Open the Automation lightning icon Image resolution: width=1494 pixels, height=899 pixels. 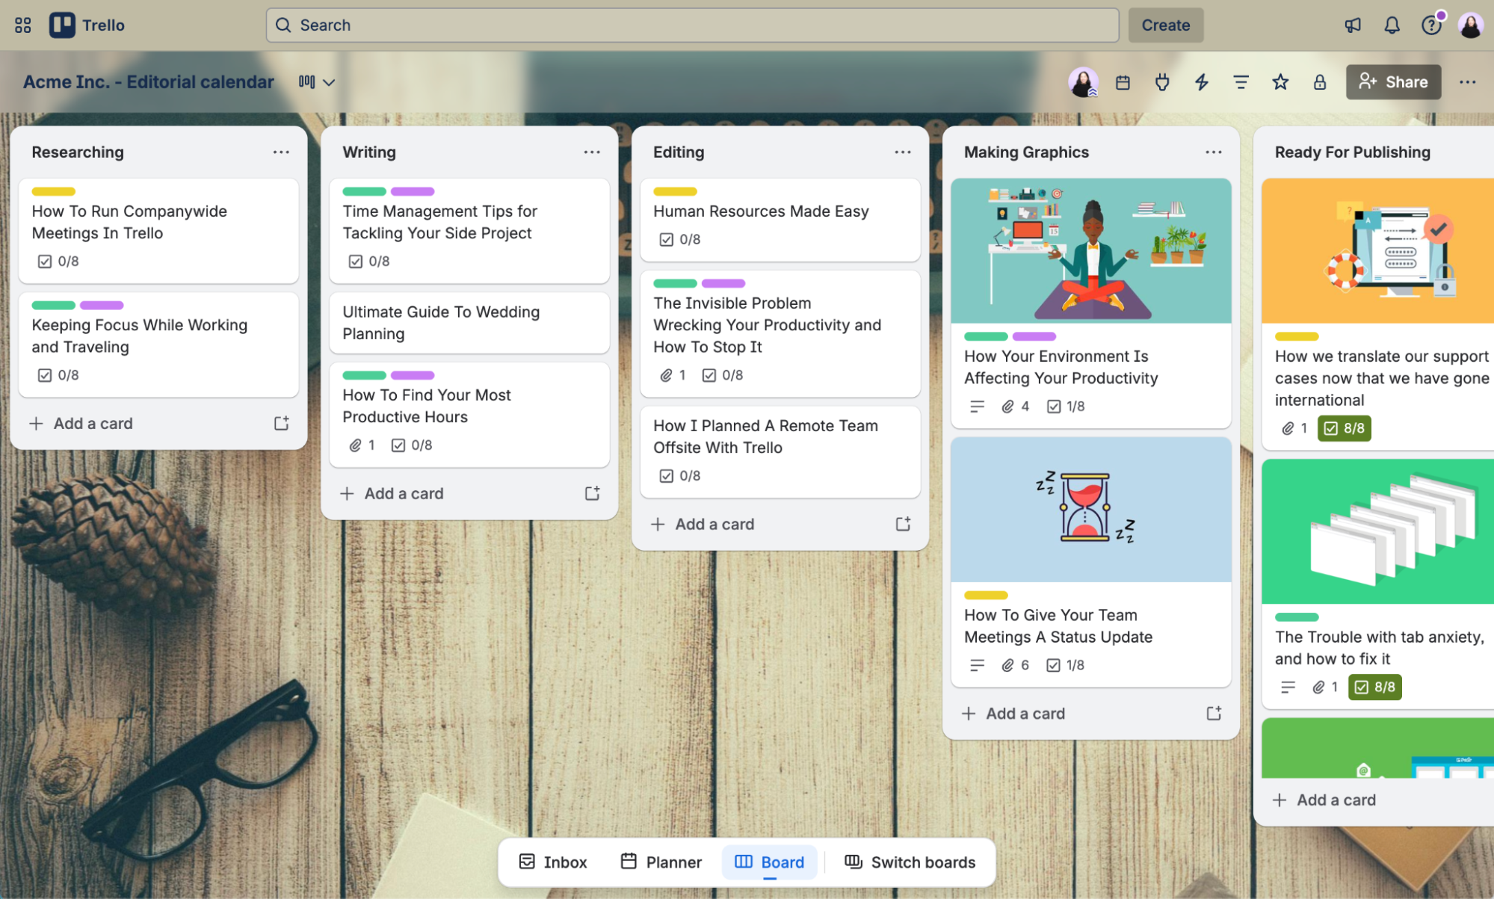[x=1201, y=82]
